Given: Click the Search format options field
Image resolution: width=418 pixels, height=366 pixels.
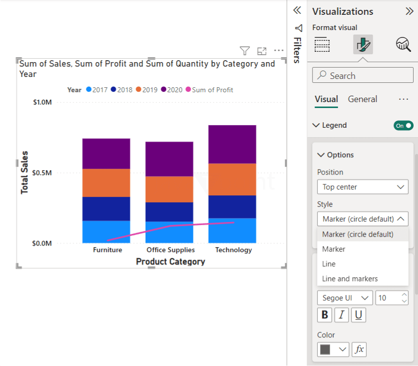Looking at the screenshot, I should (363, 75).
